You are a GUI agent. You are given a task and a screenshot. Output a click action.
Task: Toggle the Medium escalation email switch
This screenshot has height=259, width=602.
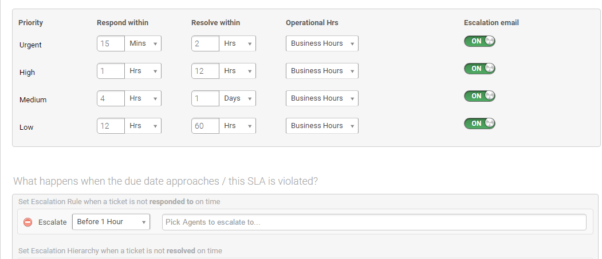479,96
